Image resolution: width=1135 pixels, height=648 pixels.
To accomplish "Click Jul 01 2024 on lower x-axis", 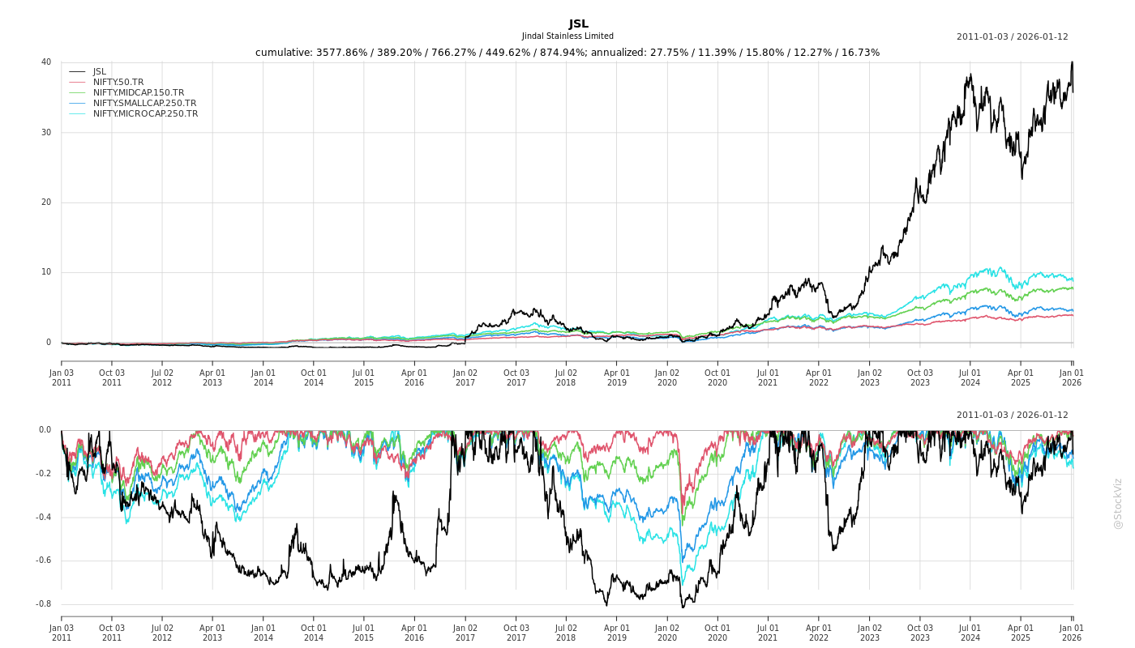I will point(970,633).
